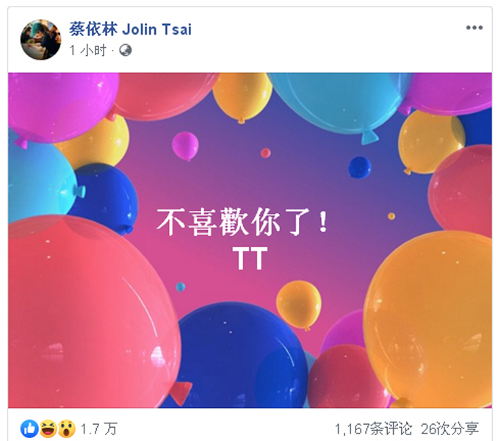Click the biggest pink-red balloon
The width and height of the screenshot is (498, 441).
[92, 312]
